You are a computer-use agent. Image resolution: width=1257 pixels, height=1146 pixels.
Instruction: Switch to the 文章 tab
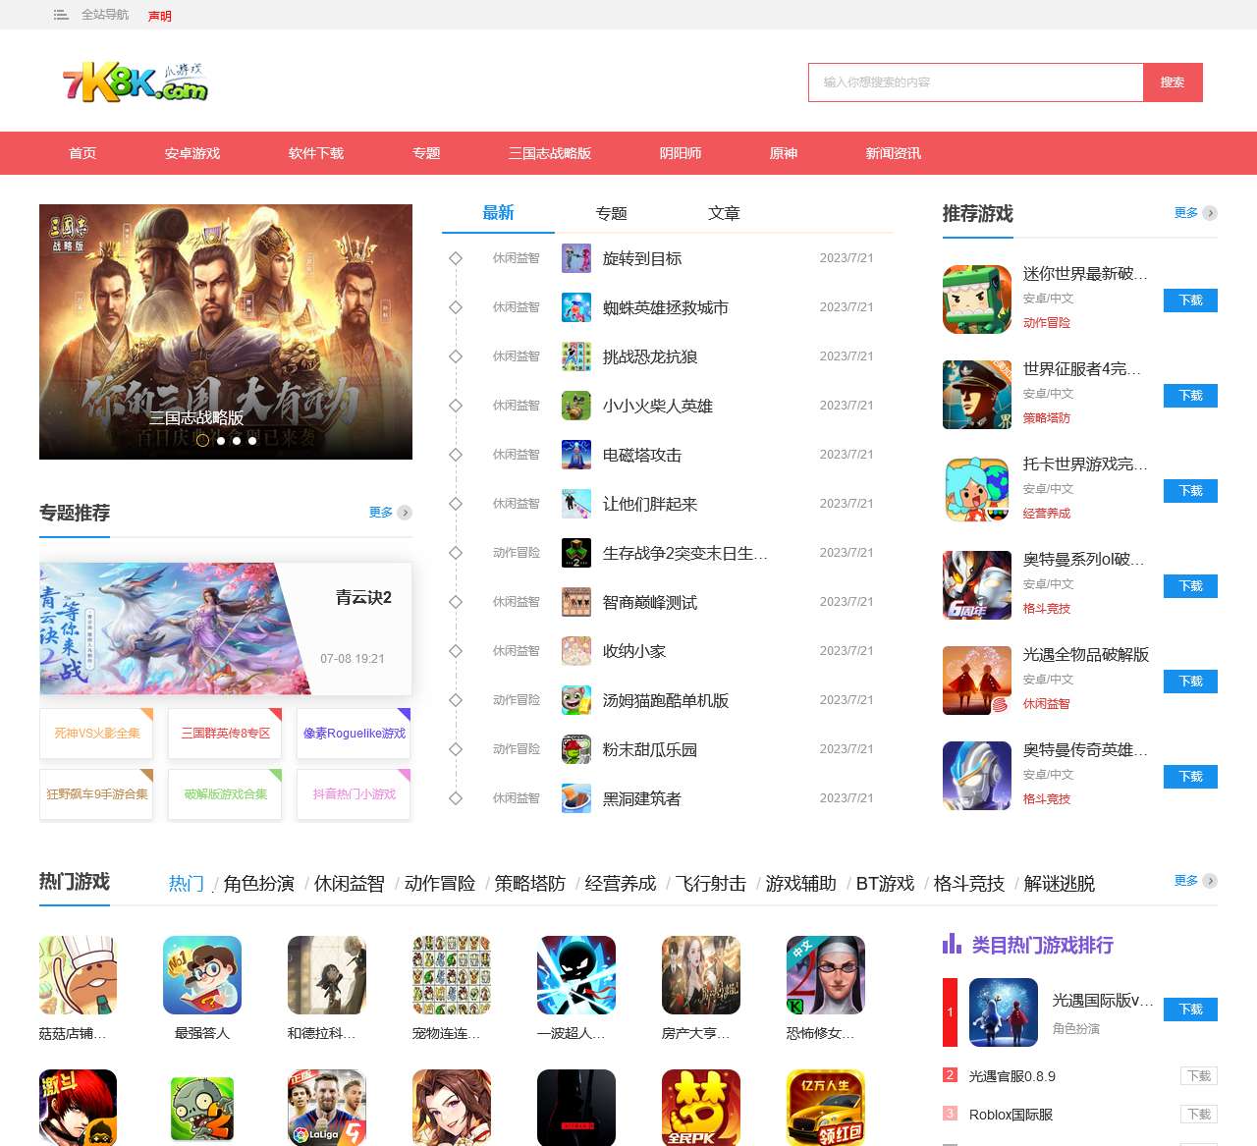(724, 213)
